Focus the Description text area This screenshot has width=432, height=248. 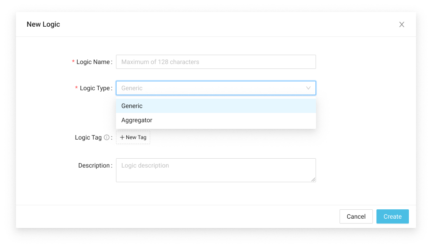click(x=216, y=170)
